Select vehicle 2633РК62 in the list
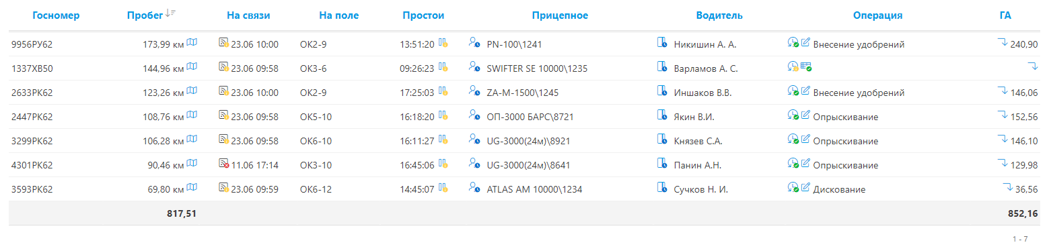The width and height of the screenshot is (1049, 251). click(32, 93)
